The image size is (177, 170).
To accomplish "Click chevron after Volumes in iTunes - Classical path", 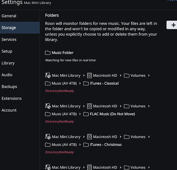I will tap(149, 75).
